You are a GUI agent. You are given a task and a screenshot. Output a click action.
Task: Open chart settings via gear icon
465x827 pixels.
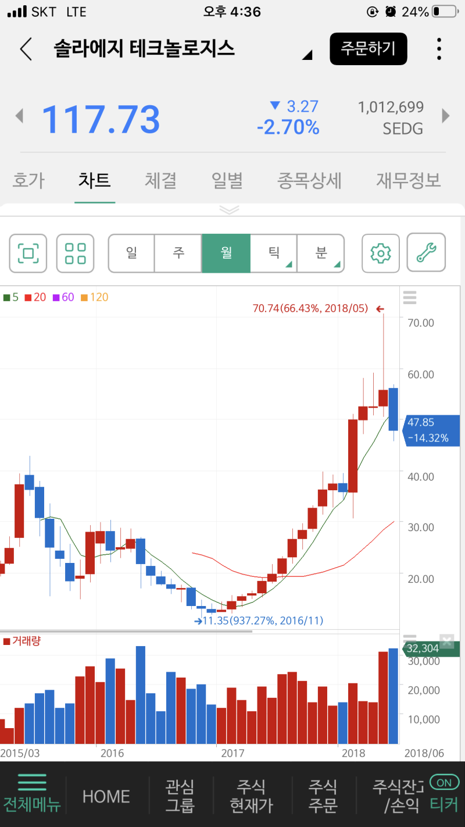(x=380, y=254)
